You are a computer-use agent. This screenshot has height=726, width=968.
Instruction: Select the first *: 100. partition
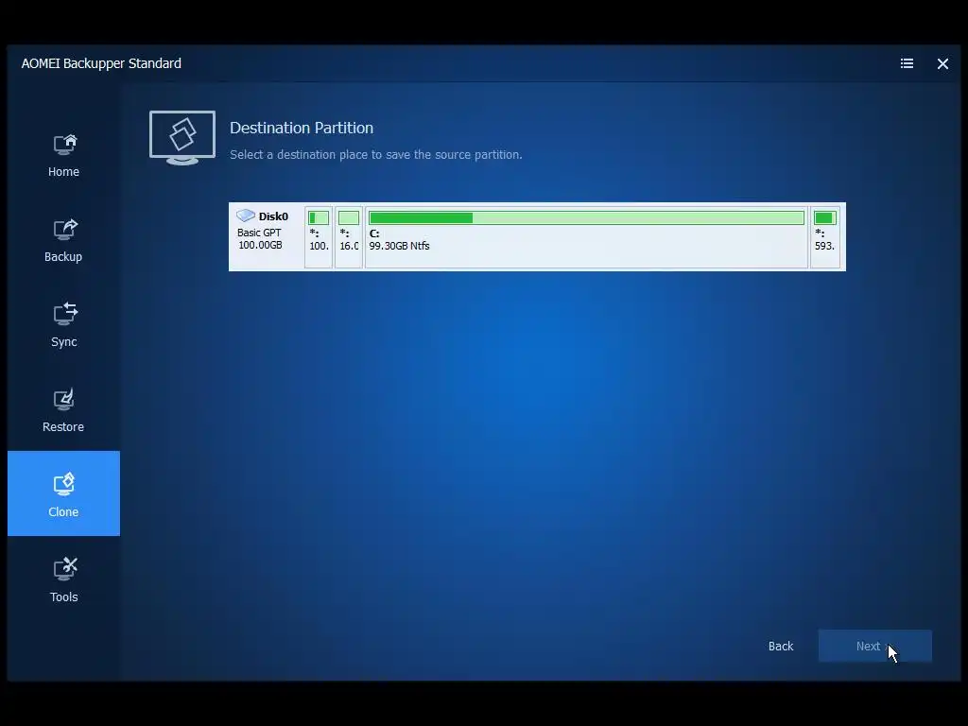click(319, 237)
